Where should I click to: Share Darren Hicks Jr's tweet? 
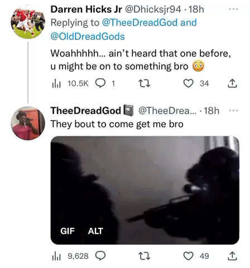(232, 83)
